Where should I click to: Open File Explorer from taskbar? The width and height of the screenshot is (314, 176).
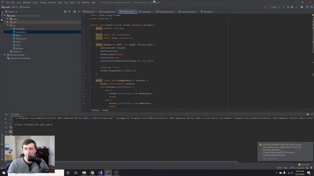click(x=84, y=173)
